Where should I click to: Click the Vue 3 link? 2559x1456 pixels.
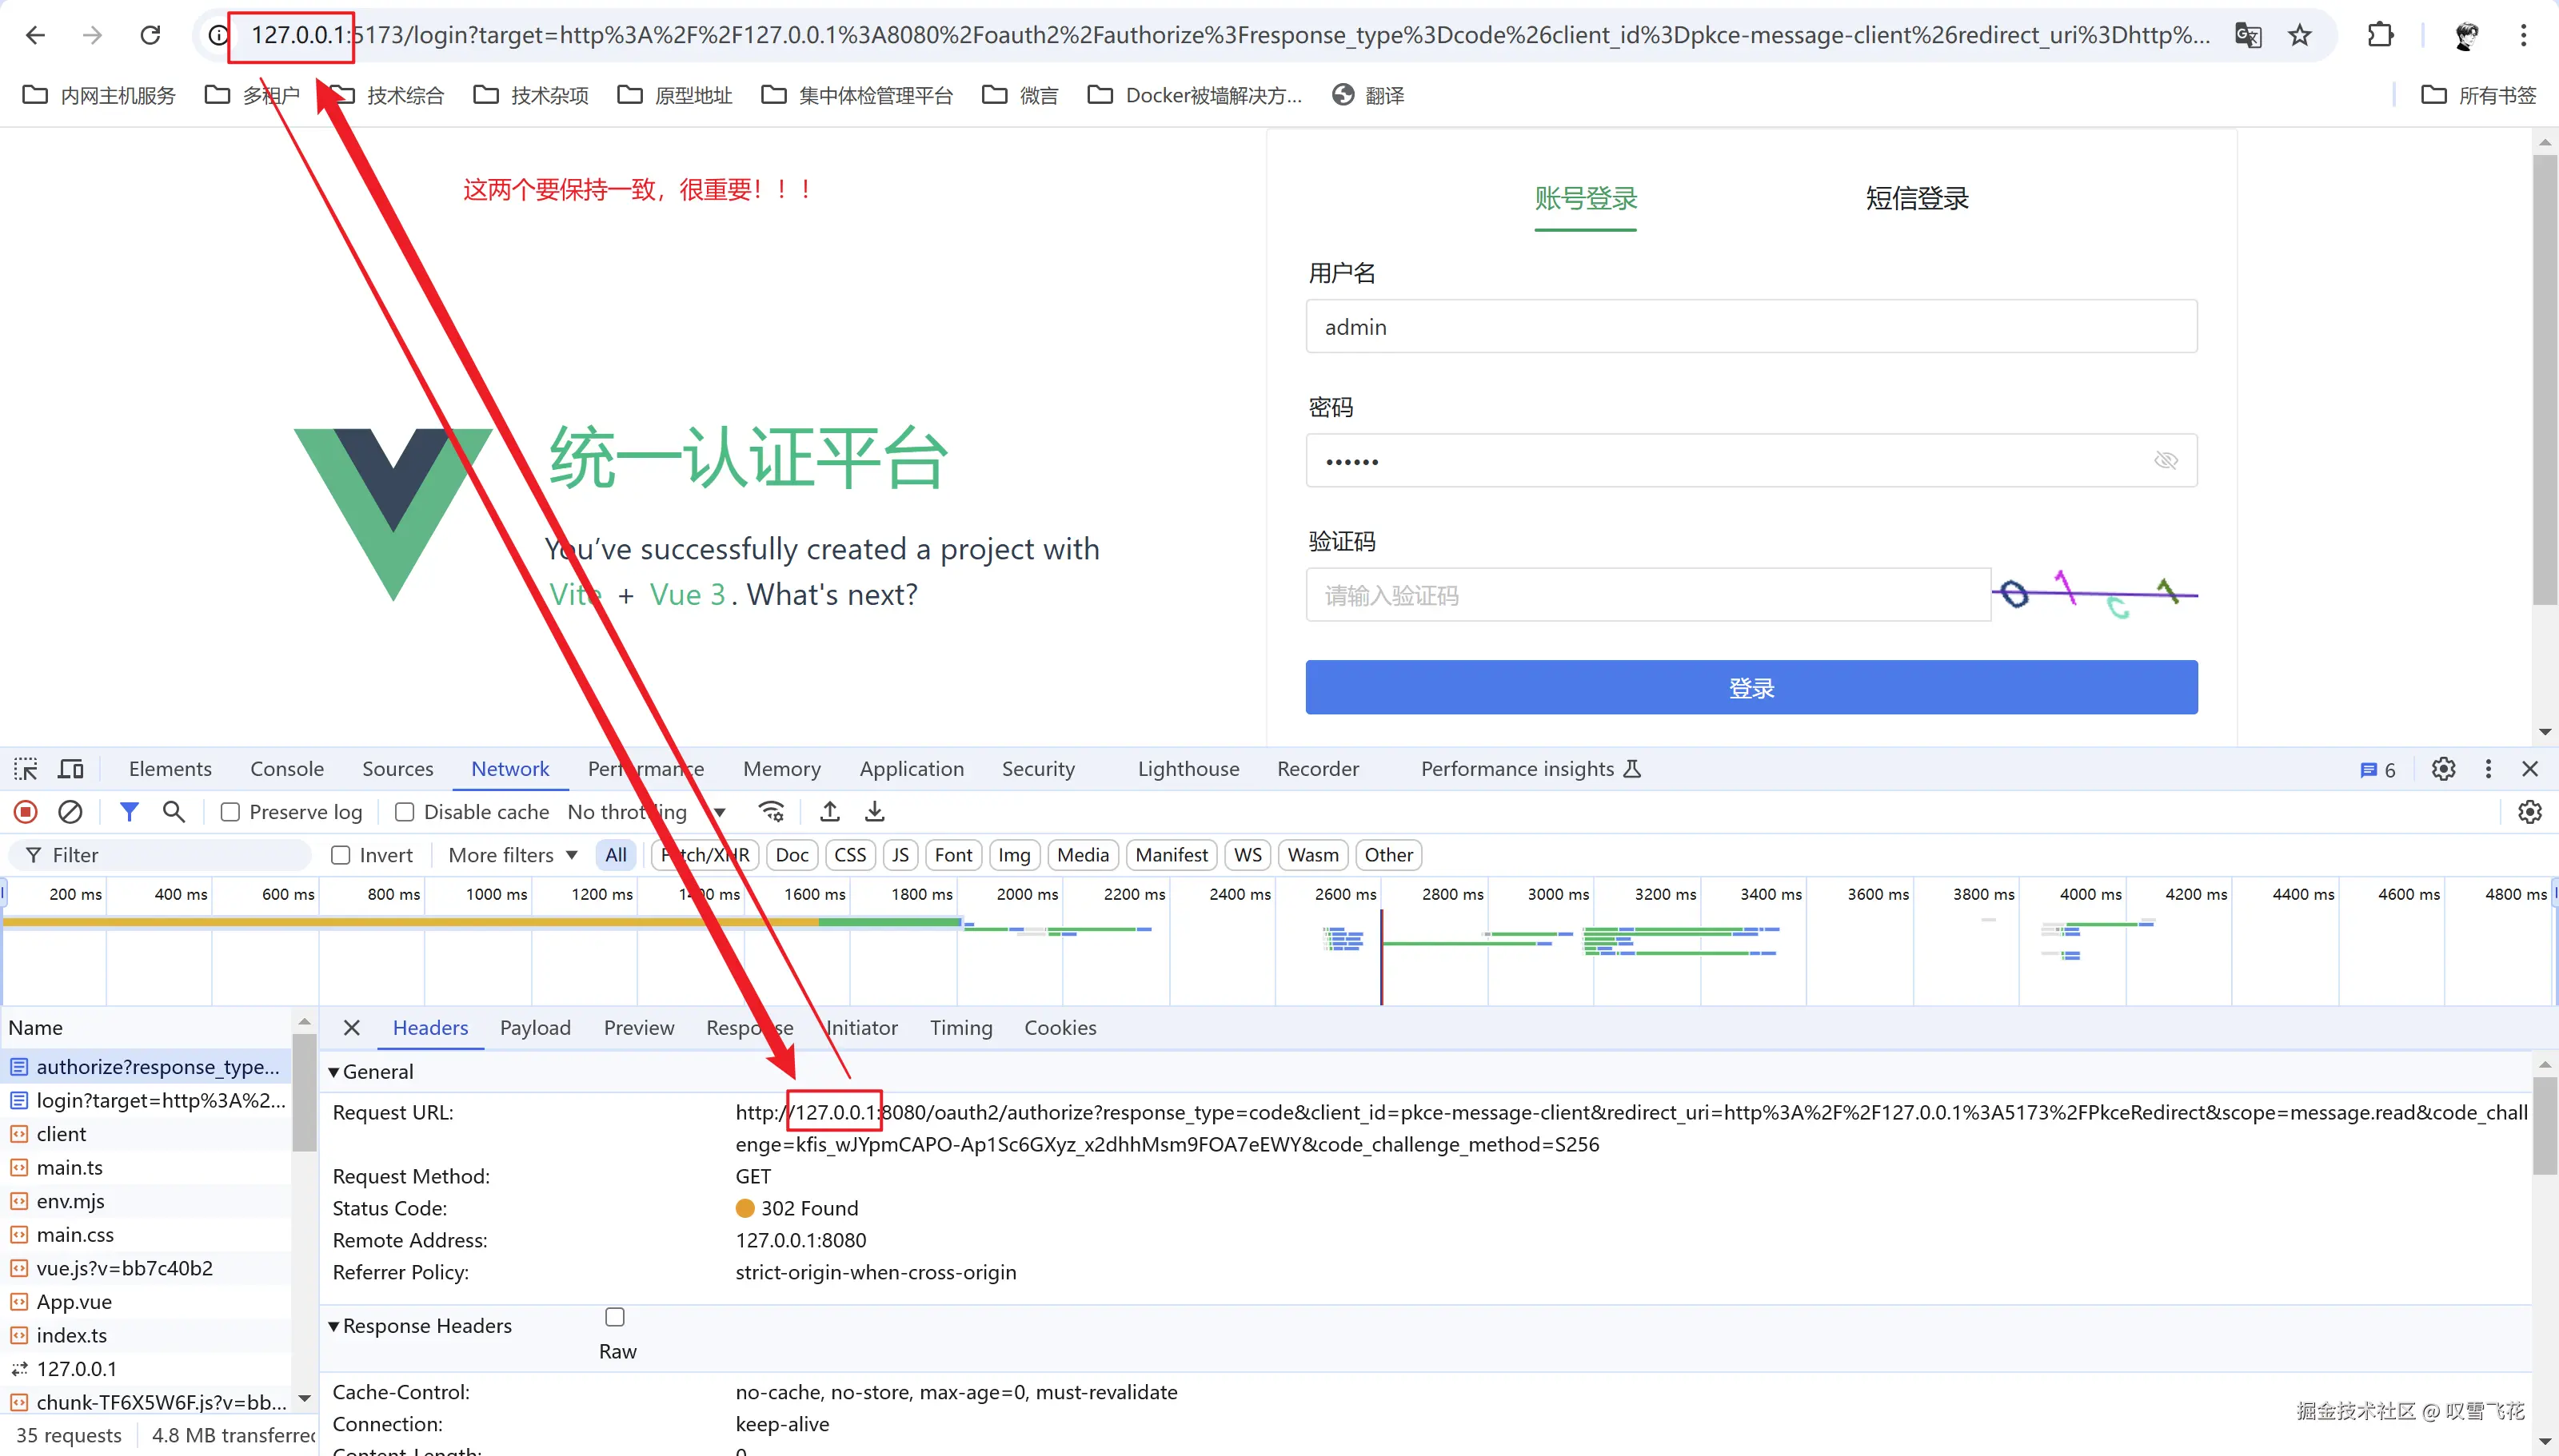[687, 595]
